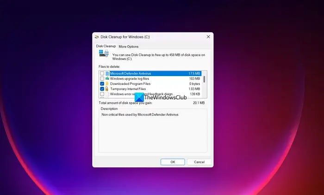Screen dimensions: 324x195
Task: Click the Microsoft Defender Antivirus file icon
Action: pyautogui.click(x=107, y=73)
